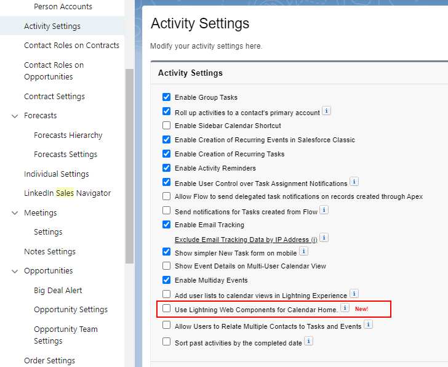Open Person Accounts in setup sidebar
Screen dimensions: 448x367
tap(63, 6)
